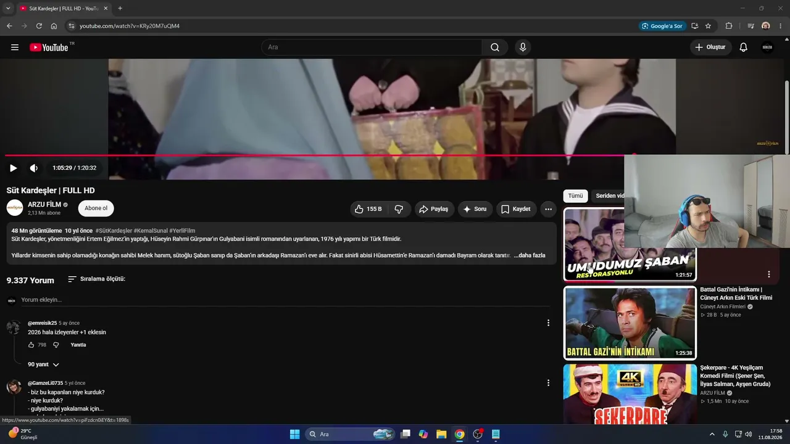The height and width of the screenshot is (444, 790).
Task: Share the video via Paylaş
Action: point(434,209)
